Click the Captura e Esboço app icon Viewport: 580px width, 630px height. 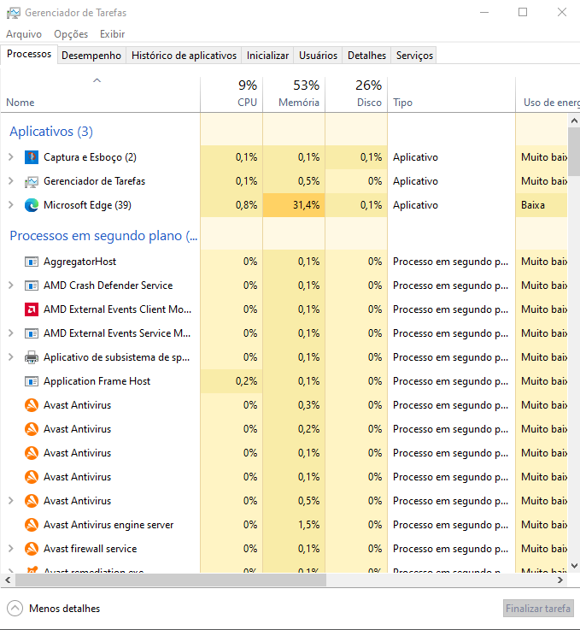[32, 157]
